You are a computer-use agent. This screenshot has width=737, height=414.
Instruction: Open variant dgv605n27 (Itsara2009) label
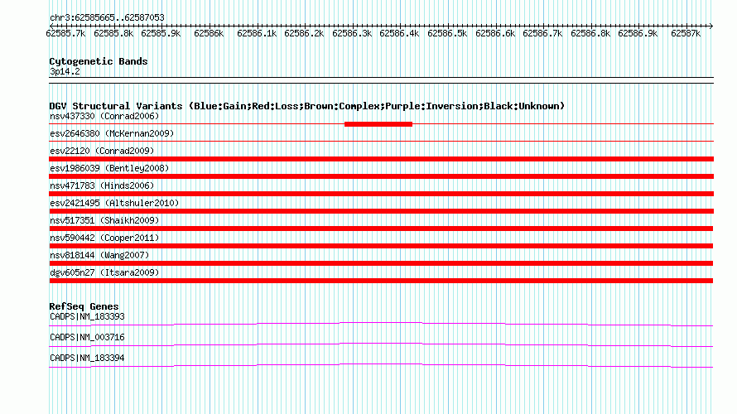tap(104, 272)
